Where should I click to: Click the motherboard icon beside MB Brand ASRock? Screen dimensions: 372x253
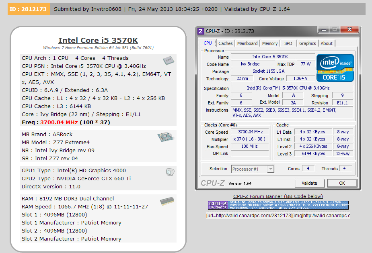pos(166,137)
